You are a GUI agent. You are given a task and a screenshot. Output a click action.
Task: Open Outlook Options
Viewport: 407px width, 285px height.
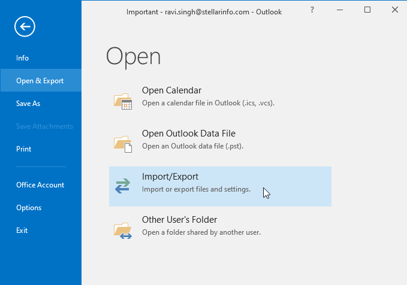point(29,208)
